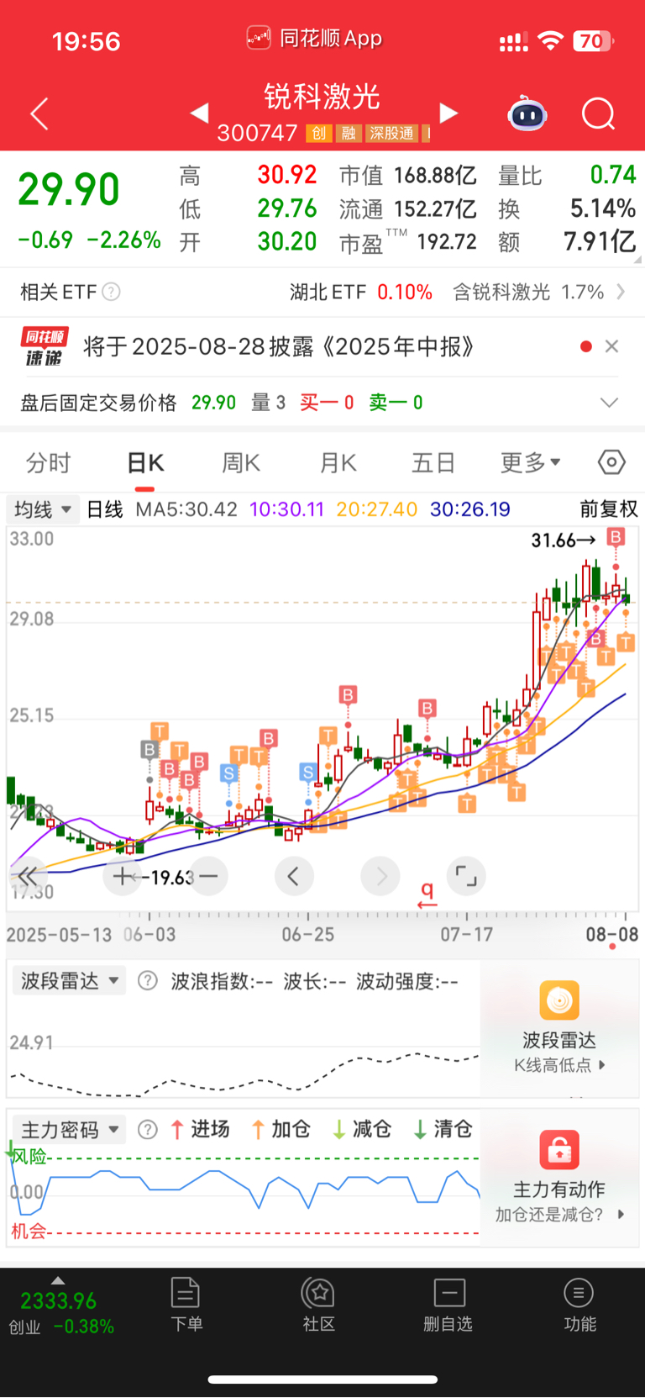The width and height of the screenshot is (645, 1398).
Task: Switch to 分时 tab
Action: 49,462
